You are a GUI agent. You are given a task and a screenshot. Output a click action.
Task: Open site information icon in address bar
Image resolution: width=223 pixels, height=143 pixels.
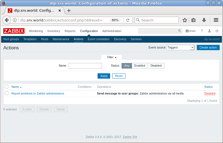[x=15, y=20]
